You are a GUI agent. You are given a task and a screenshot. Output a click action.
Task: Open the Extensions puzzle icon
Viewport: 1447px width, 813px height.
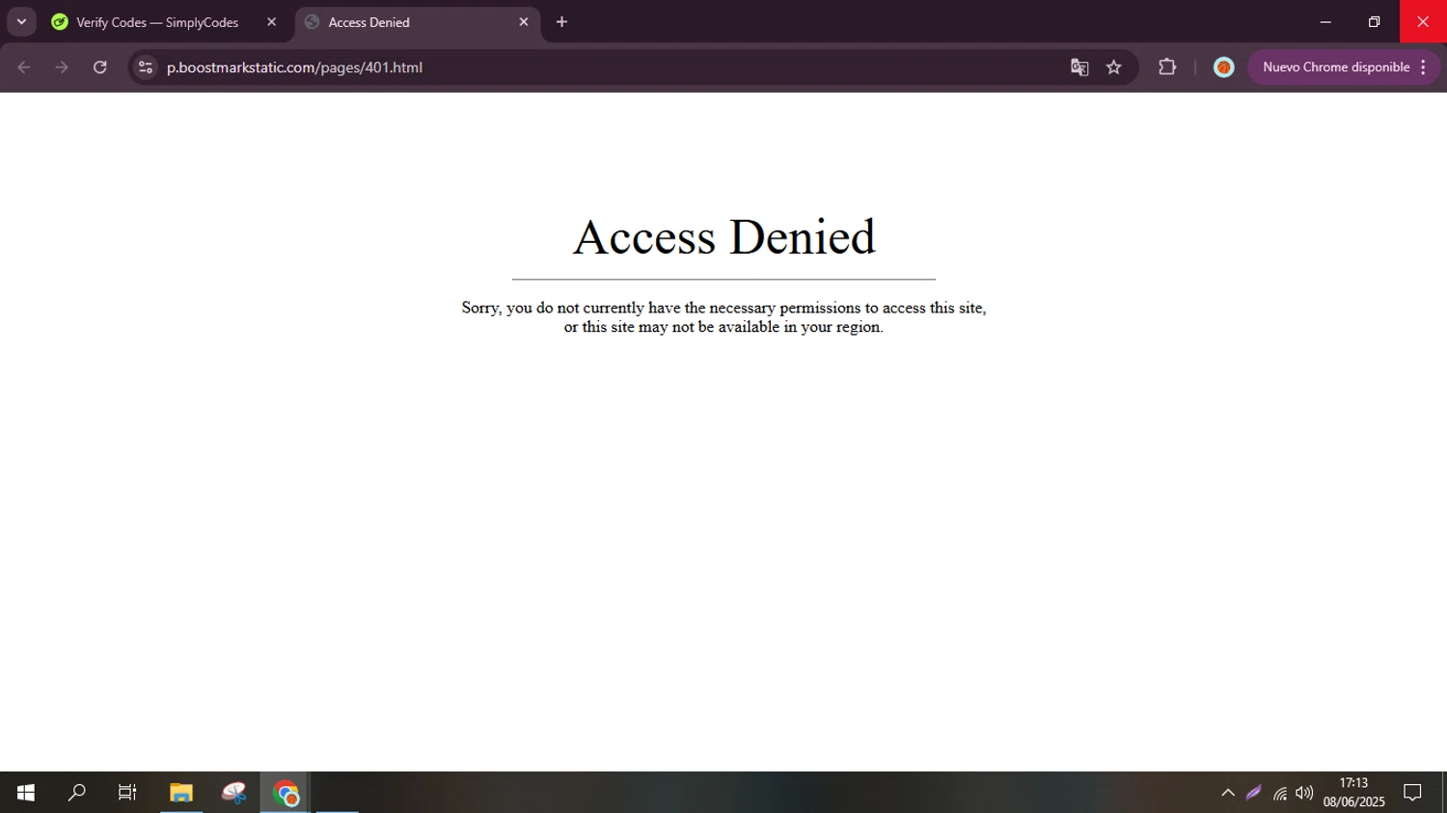(x=1167, y=68)
